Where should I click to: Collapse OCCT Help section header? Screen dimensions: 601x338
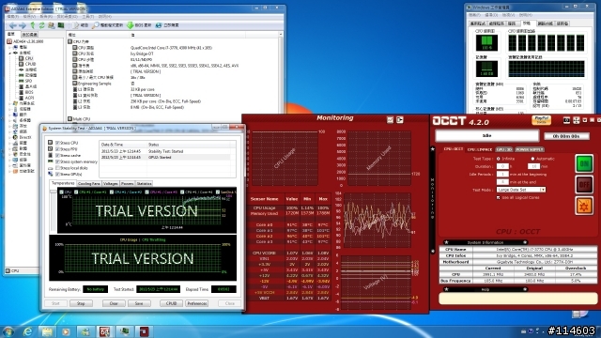click(x=485, y=289)
